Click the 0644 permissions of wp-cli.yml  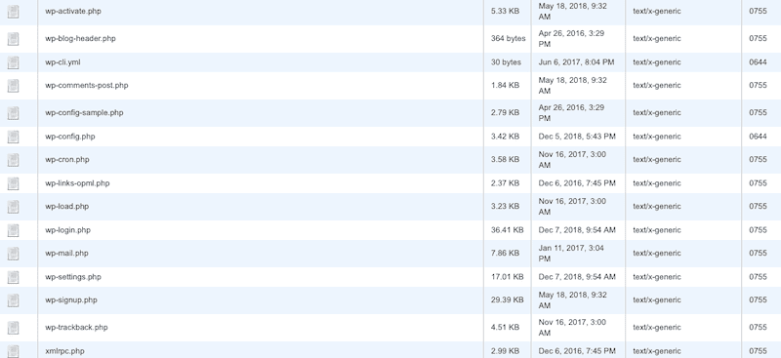tap(758, 62)
